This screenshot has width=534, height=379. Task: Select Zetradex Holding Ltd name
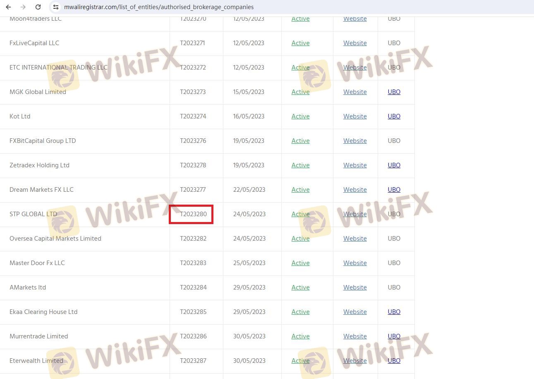tap(39, 165)
